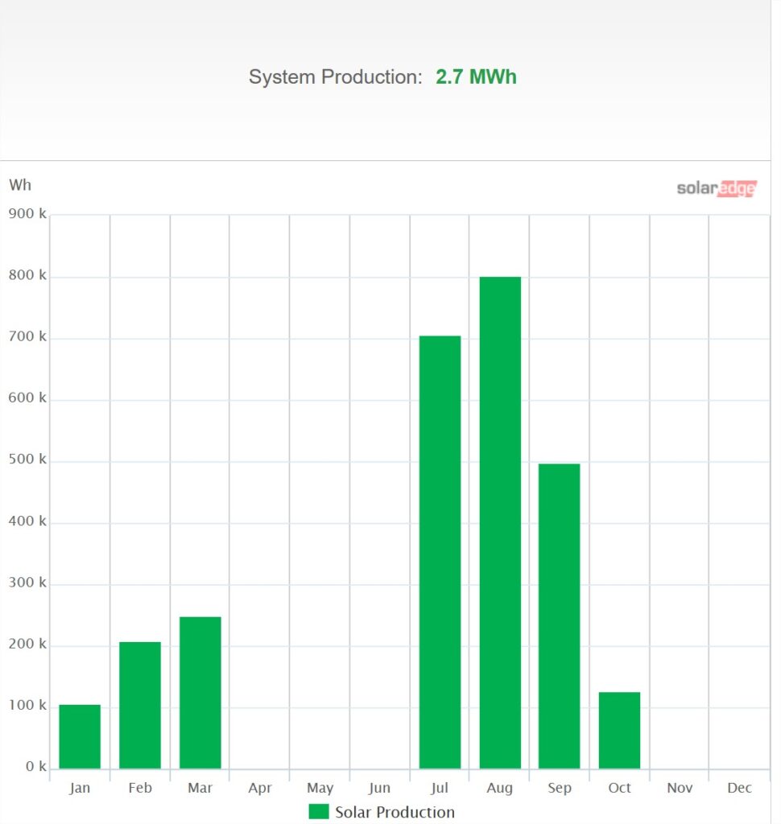
Task: Click the 2.7 MWh production value
Action: pos(476,76)
